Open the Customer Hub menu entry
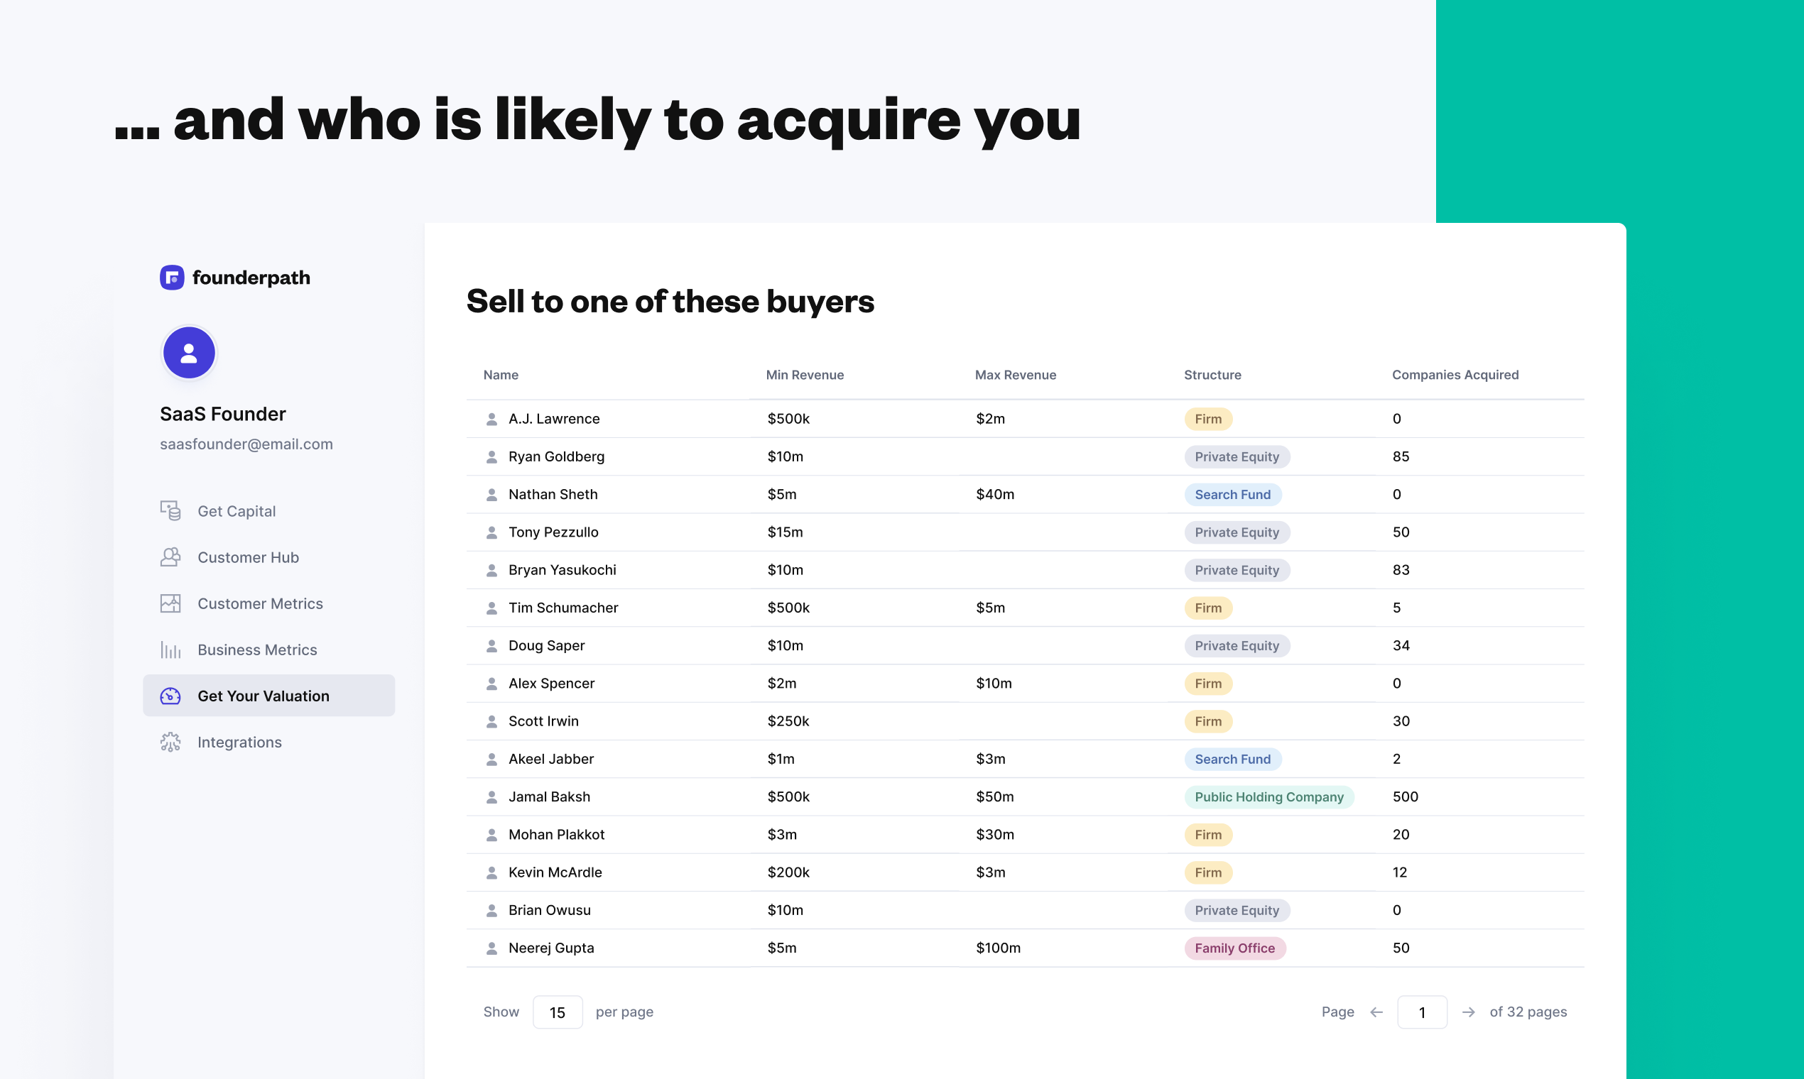1804x1079 pixels. (x=248, y=557)
